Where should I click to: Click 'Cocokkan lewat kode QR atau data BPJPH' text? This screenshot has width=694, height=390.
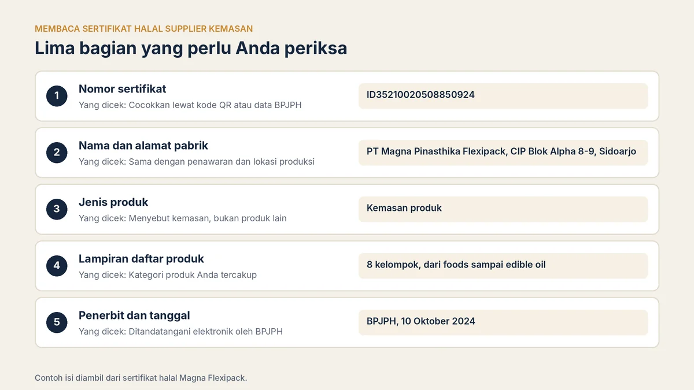215,105
